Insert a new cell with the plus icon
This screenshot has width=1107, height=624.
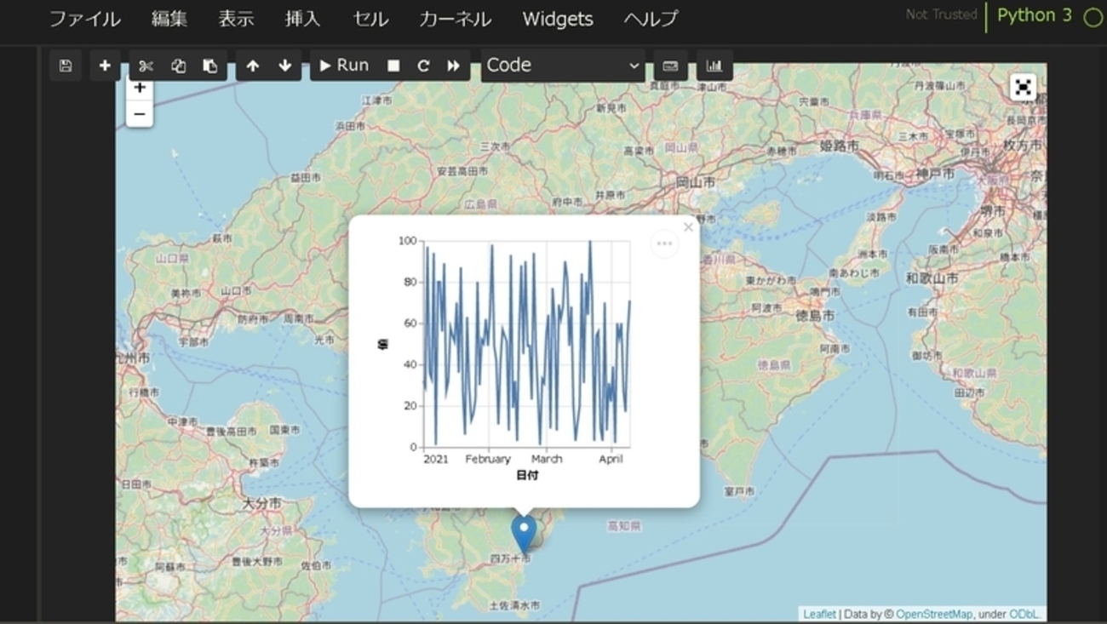pyautogui.click(x=105, y=66)
